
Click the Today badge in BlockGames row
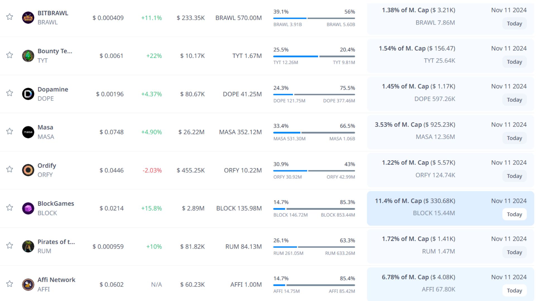[514, 214]
